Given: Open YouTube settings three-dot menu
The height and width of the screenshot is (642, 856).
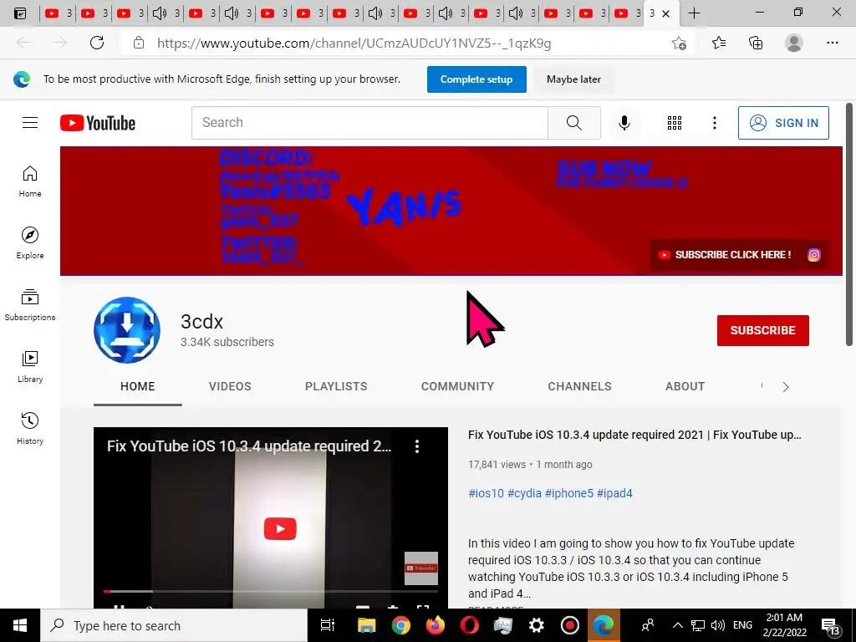Looking at the screenshot, I should (x=714, y=123).
